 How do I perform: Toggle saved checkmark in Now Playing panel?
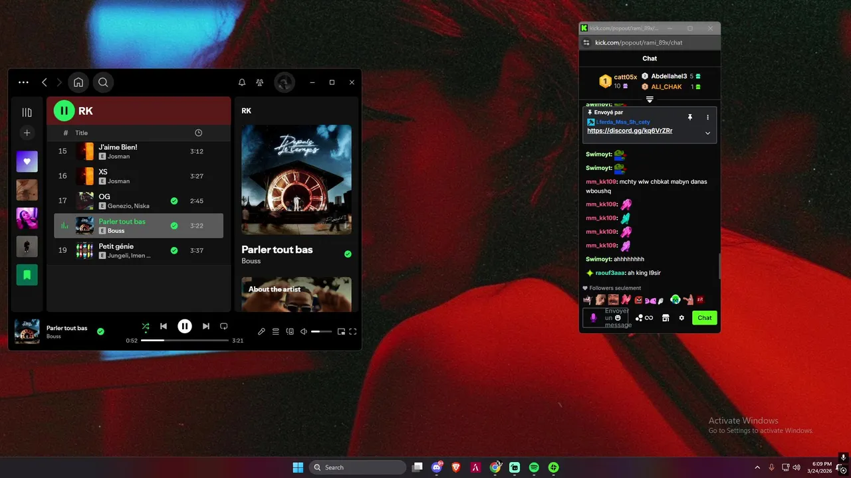pyautogui.click(x=348, y=254)
